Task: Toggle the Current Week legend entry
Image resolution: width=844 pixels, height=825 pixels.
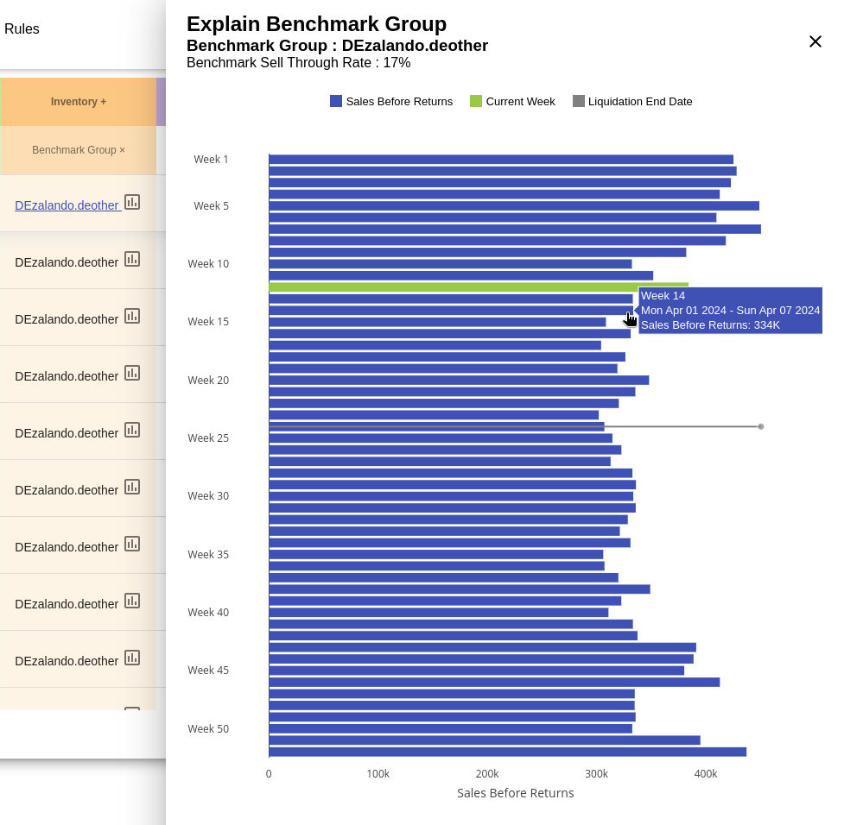Action: pyautogui.click(x=512, y=102)
